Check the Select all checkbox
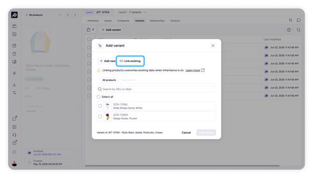This screenshot has height=178, width=313. coord(99,97)
